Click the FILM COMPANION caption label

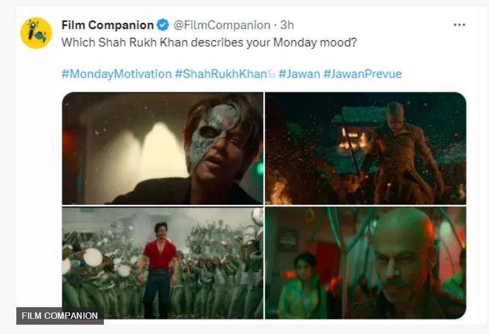[60, 316]
